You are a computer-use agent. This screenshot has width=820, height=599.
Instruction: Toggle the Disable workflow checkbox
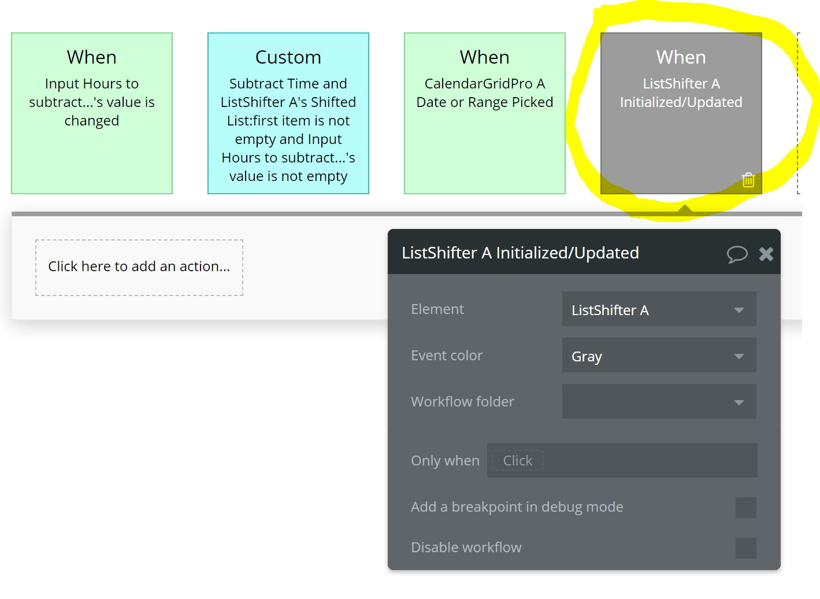pyautogui.click(x=745, y=548)
